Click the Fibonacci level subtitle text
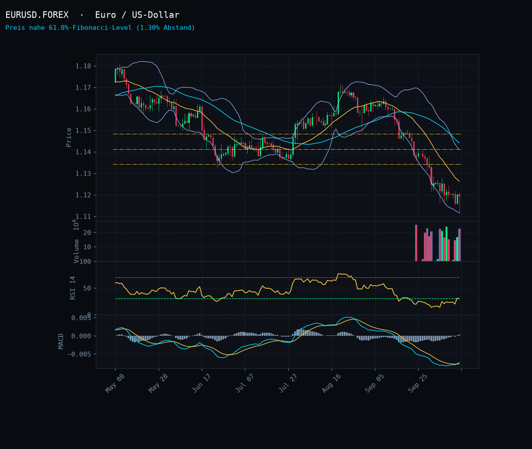The height and width of the screenshot is (449, 532). (x=100, y=28)
